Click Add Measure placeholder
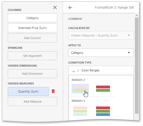 32,101
